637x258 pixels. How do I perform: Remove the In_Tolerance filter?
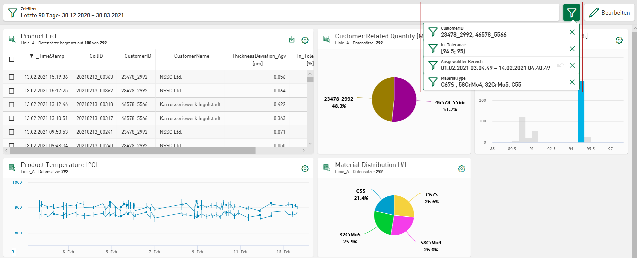[572, 49]
